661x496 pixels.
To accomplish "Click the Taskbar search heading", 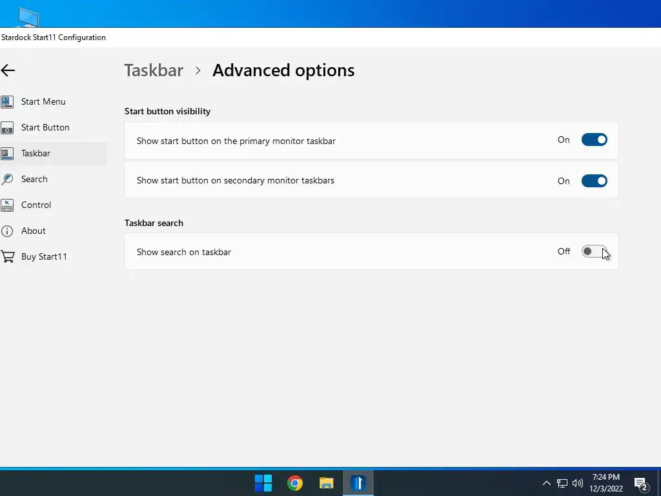I will coord(154,223).
